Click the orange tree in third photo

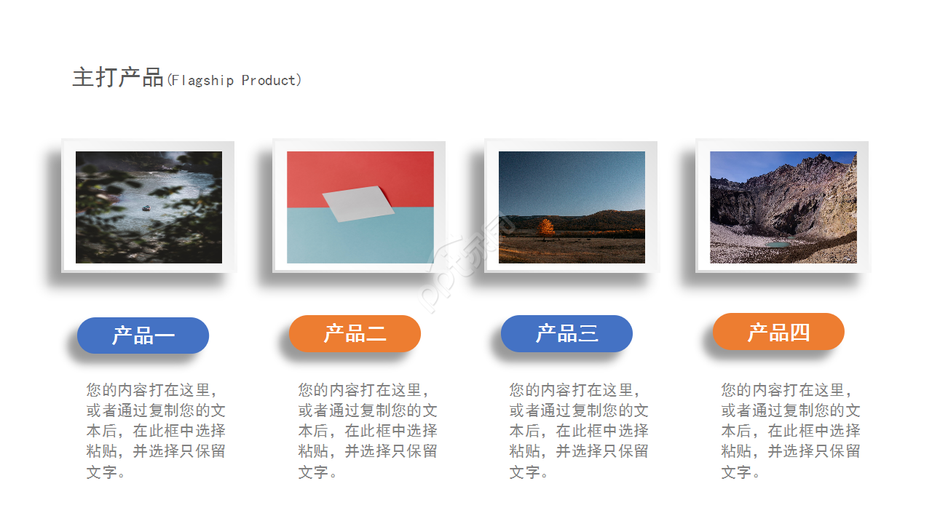[545, 229]
